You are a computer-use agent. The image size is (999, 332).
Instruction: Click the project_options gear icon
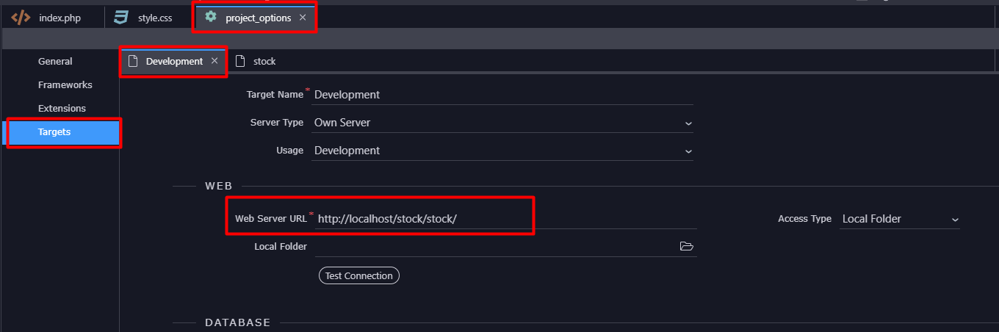(x=211, y=17)
